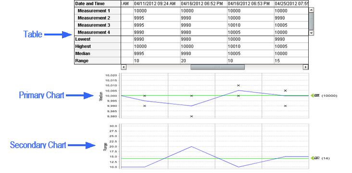Click the green range average marker (14)
This screenshot has width=352, height=173.
[312, 158]
